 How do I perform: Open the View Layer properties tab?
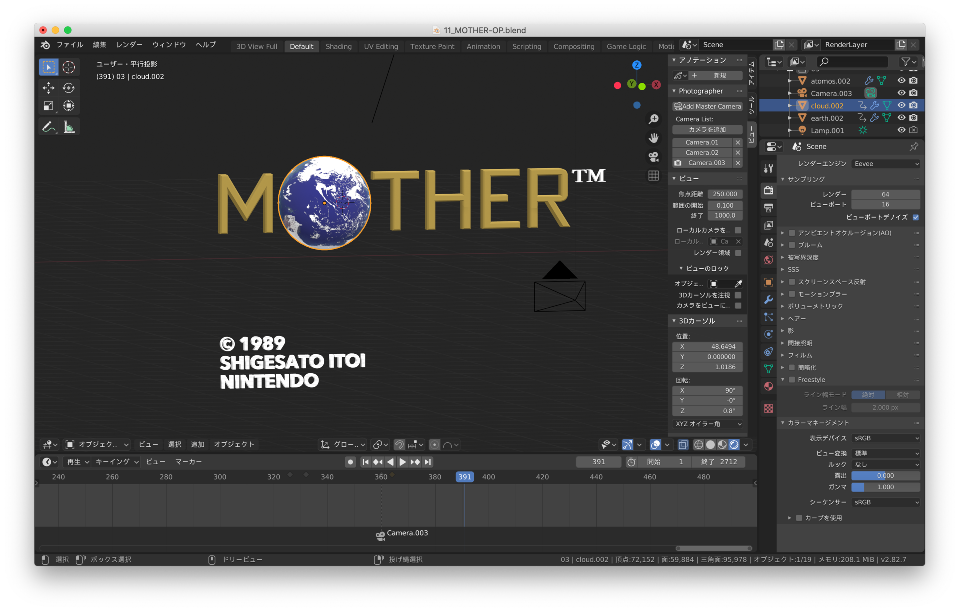(x=768, y=225)
